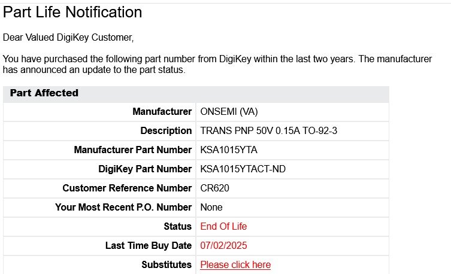Click the Description row label

point(166,130)
